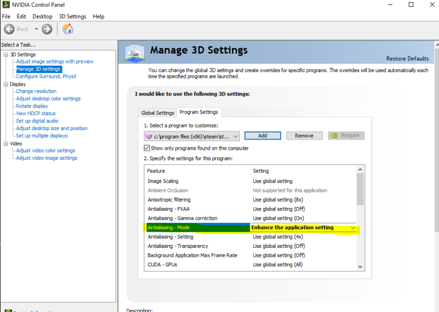Screen dimensions: 439x312
Task: Open Set up multiple displays
Action: click(42, 136)
